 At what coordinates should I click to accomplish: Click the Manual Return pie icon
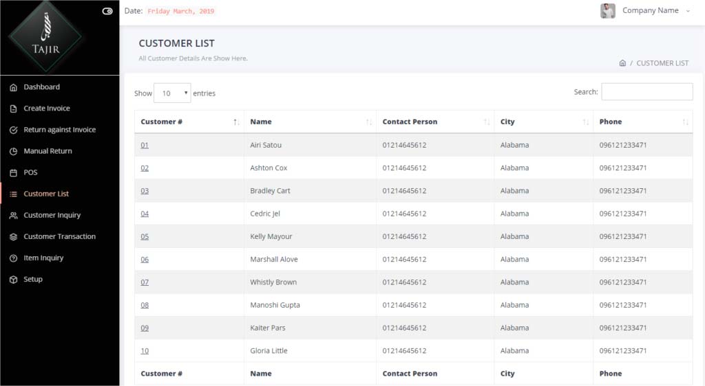coord(14,152)
